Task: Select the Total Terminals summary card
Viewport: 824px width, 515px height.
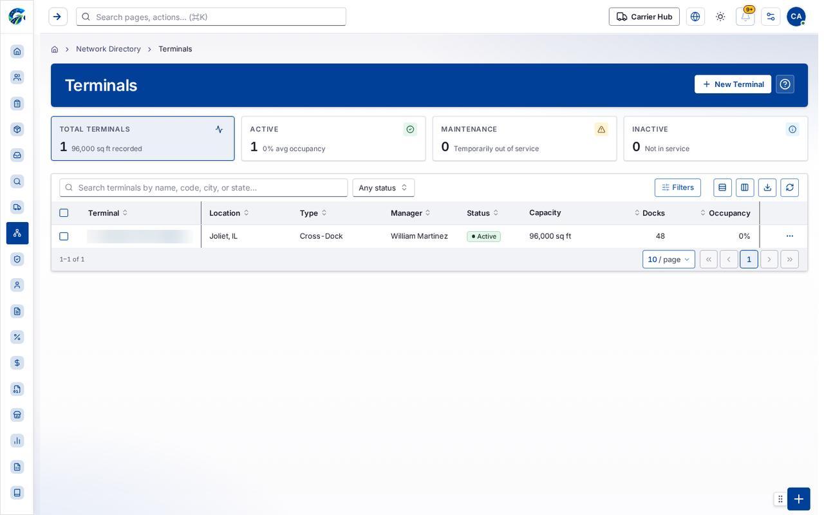Action: [143, 138]
